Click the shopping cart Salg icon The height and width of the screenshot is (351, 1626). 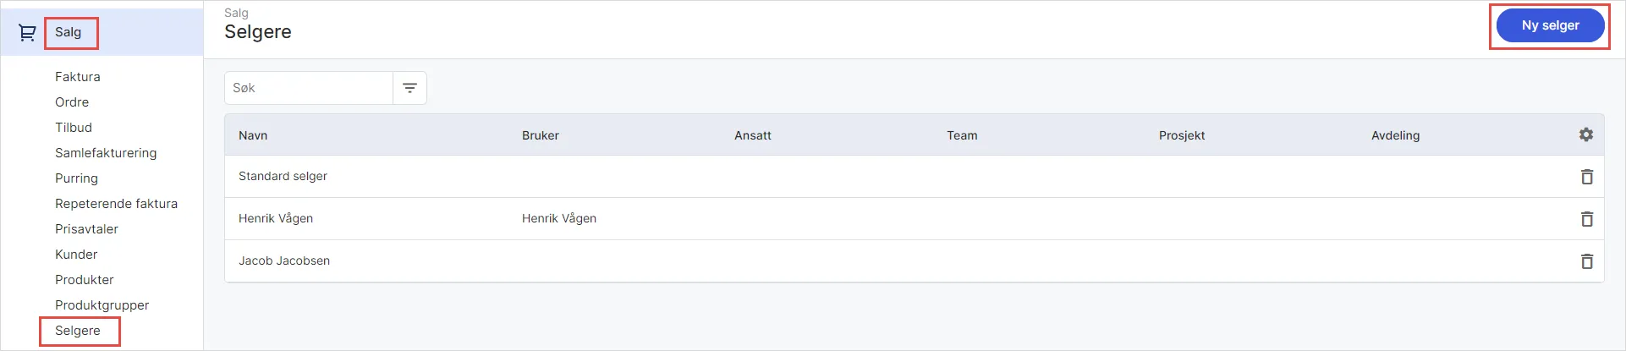[27, 33]
